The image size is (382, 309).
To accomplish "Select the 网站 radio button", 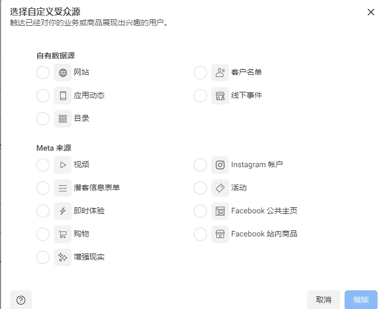I will [x=43, y=73].
